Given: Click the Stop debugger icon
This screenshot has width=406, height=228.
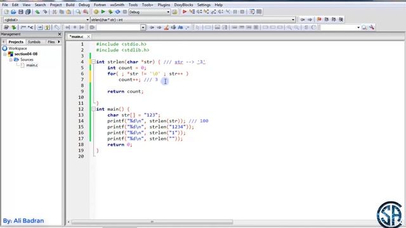Looking at the screenshot, I should point(242,12).
